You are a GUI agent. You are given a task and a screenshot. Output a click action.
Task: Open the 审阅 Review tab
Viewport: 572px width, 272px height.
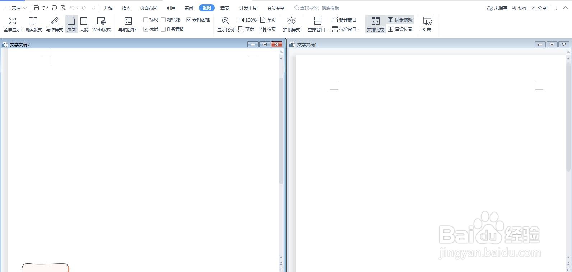(x=189, y=8)
